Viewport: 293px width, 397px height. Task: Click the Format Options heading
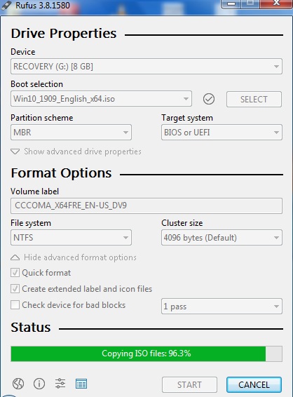click(61, 173)
